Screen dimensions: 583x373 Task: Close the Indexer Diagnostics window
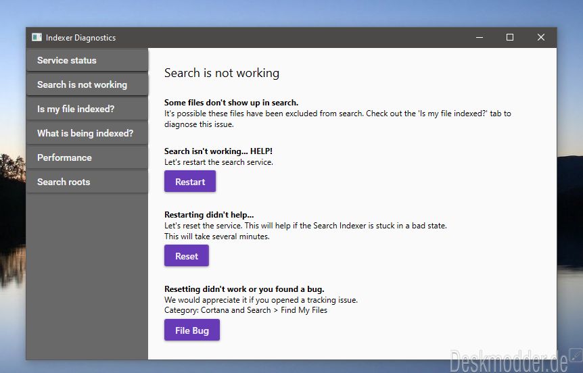click(x=541, y=38)
